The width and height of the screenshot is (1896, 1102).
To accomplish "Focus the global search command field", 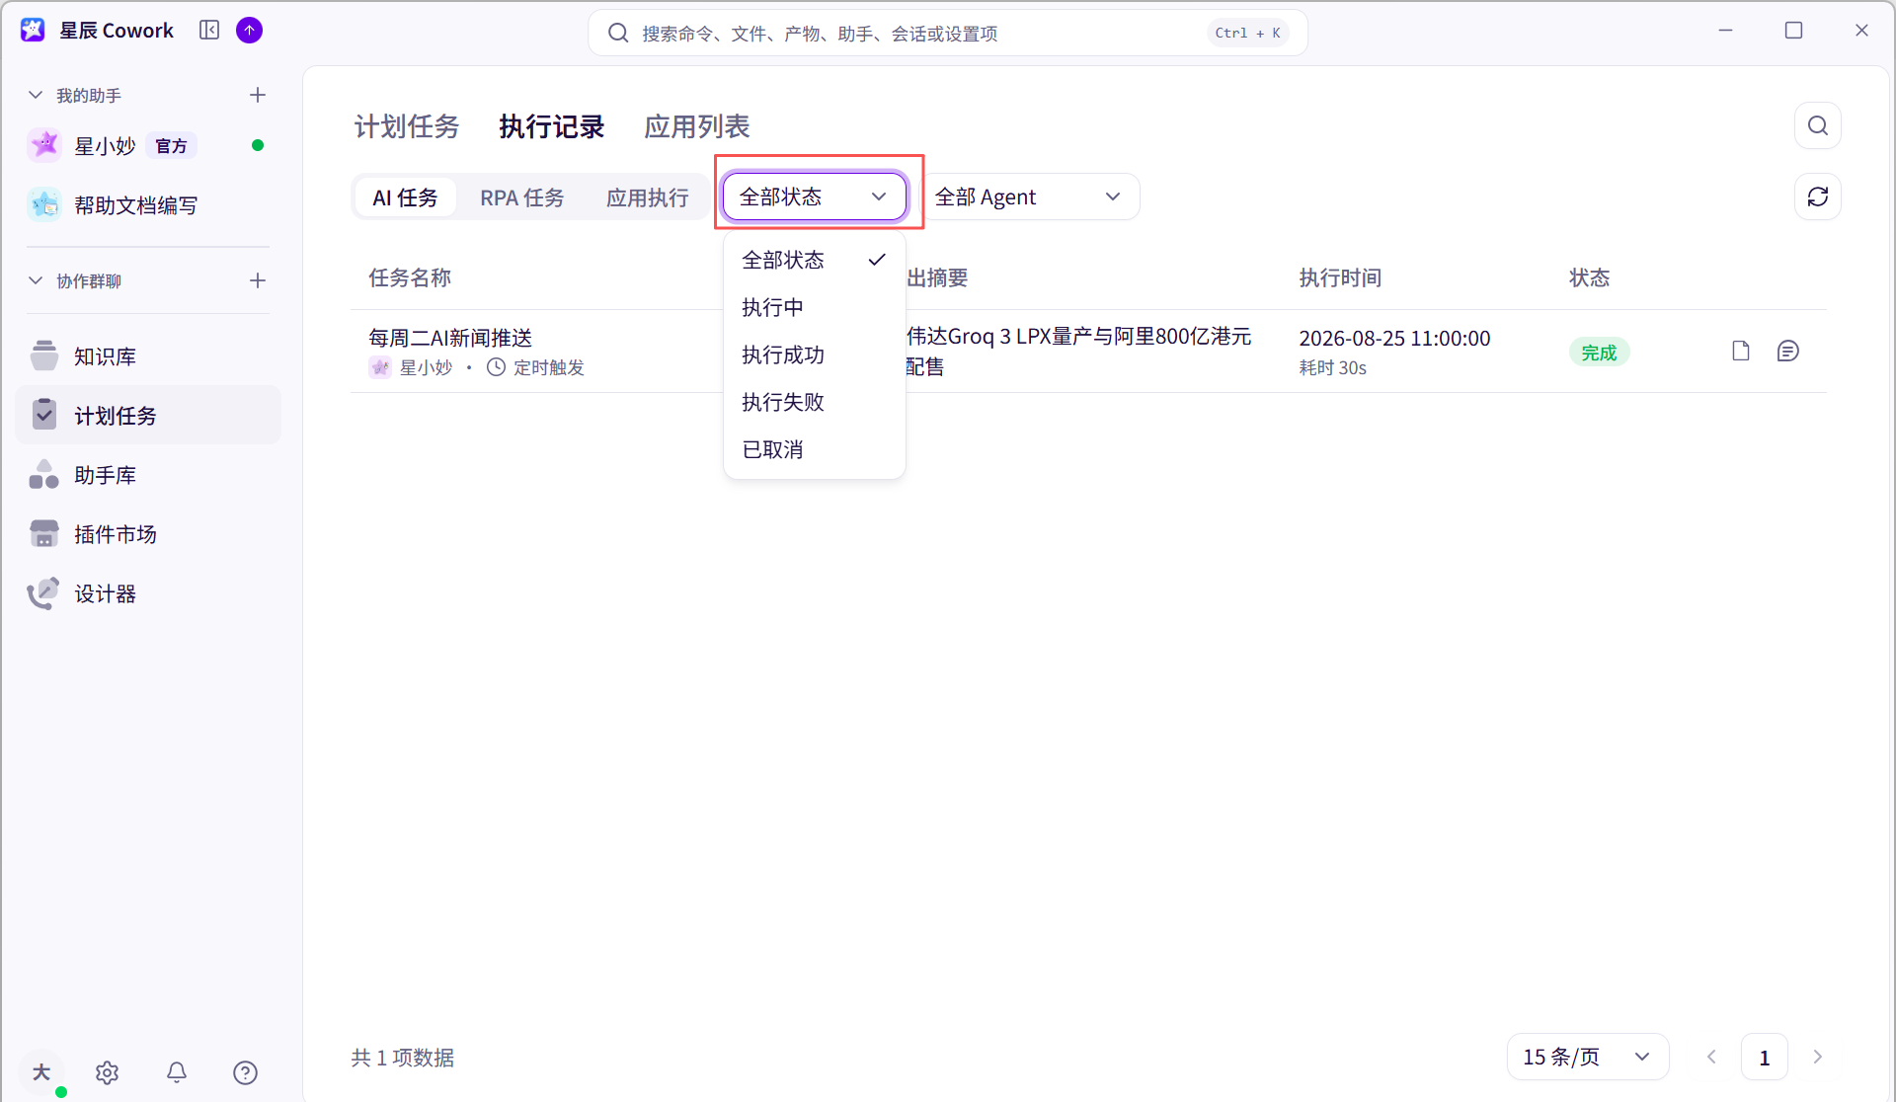I will [x=948, y=33].
